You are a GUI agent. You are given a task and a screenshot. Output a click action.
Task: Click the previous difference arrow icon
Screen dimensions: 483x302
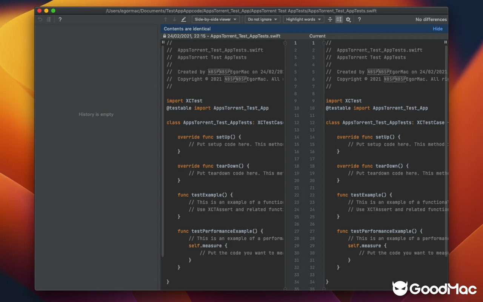tap(165, 19)
